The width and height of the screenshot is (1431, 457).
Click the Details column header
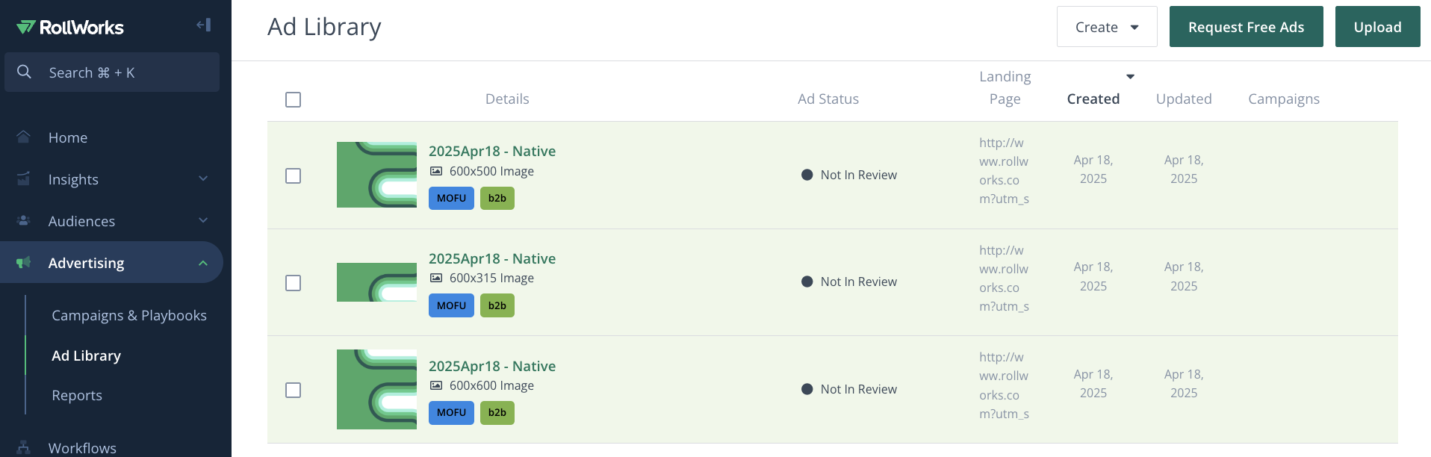click(507, 99)
